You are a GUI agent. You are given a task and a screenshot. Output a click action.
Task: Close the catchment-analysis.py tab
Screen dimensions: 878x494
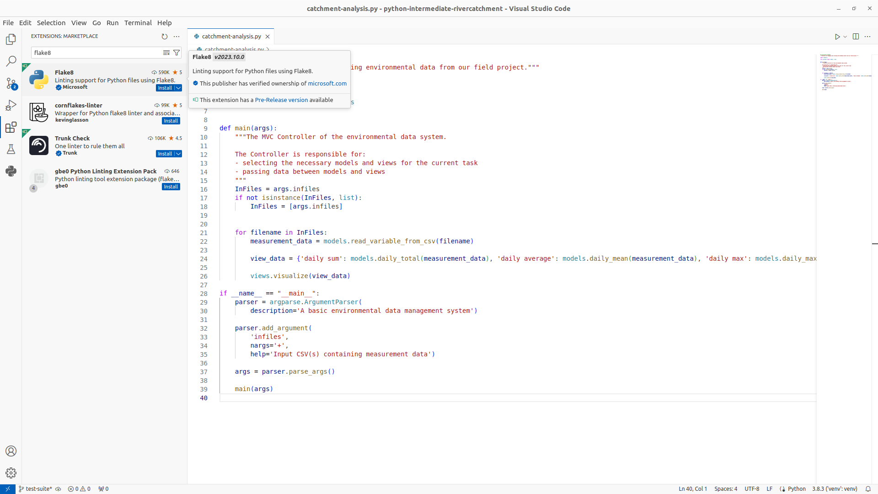coord(268,37)
